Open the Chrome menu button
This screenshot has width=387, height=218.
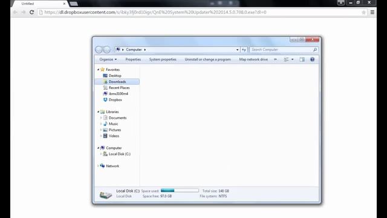click(x=372, y=12)
